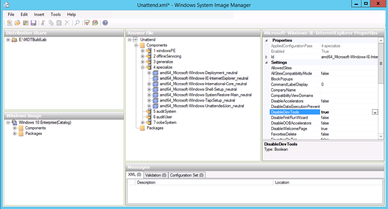Viewport: 388px width, 209px height.
Task: Click the Save Answer File floppy icon
Action: pyautogui.click(x=34, y=23)
